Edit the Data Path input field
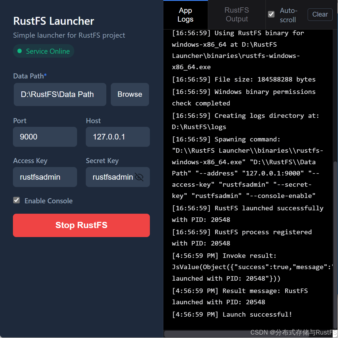The width and height of the screenshot is (338, 338). point(60,94)
